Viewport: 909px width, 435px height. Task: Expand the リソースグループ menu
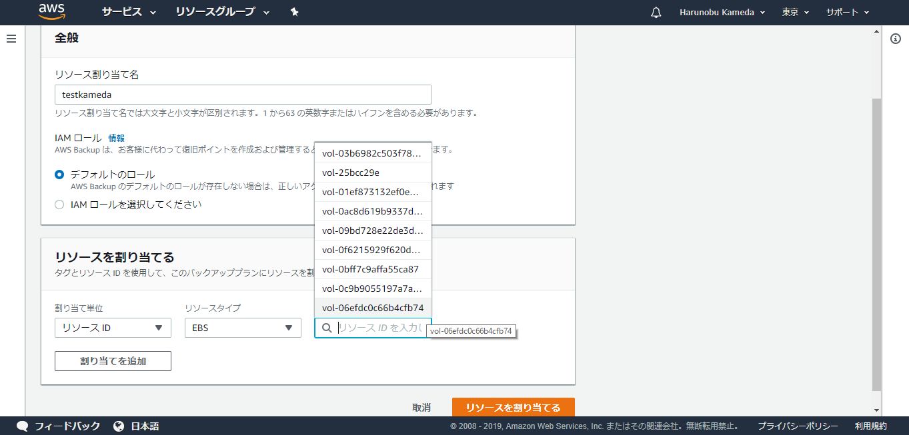(x=223, y=12)
